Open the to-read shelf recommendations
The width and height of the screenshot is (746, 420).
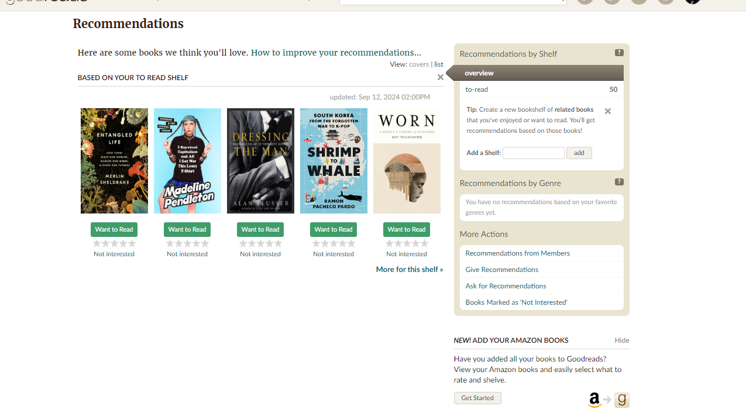point(477,89)
